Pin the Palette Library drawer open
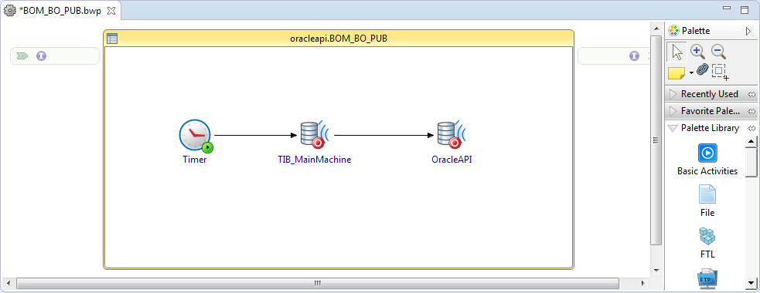The width and height of the screenshot is (760, 293). pos(751,128)
